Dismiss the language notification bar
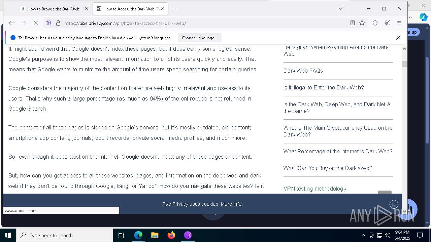 click(398, 38)
